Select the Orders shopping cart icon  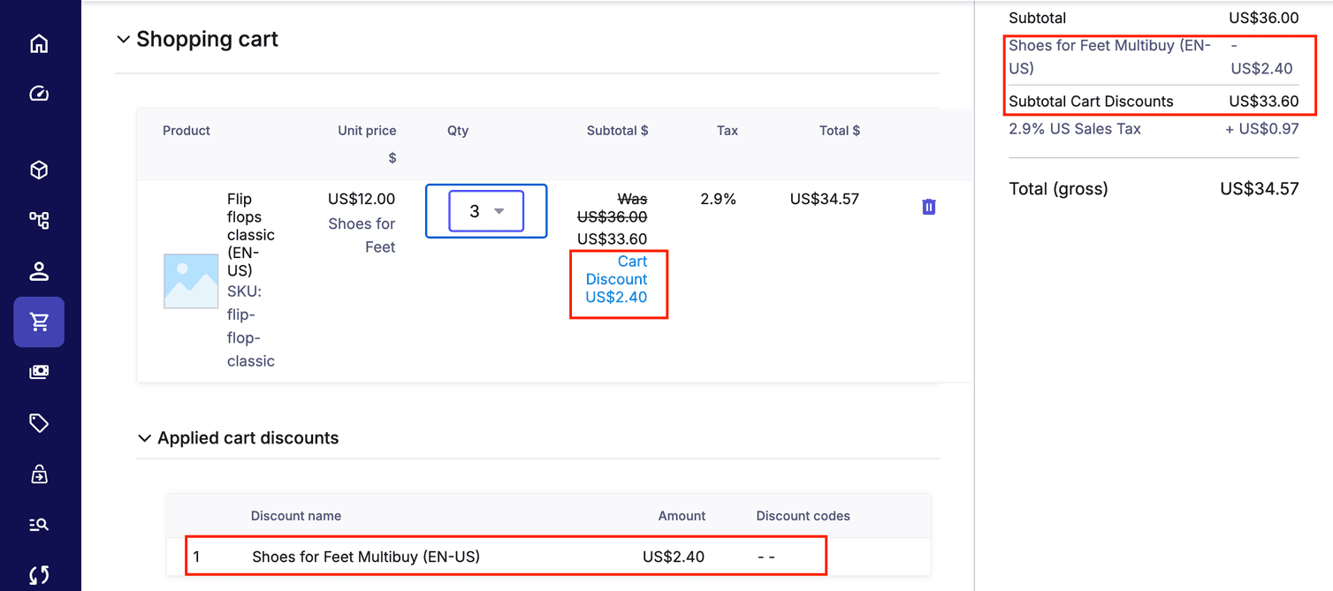point(39,322)
